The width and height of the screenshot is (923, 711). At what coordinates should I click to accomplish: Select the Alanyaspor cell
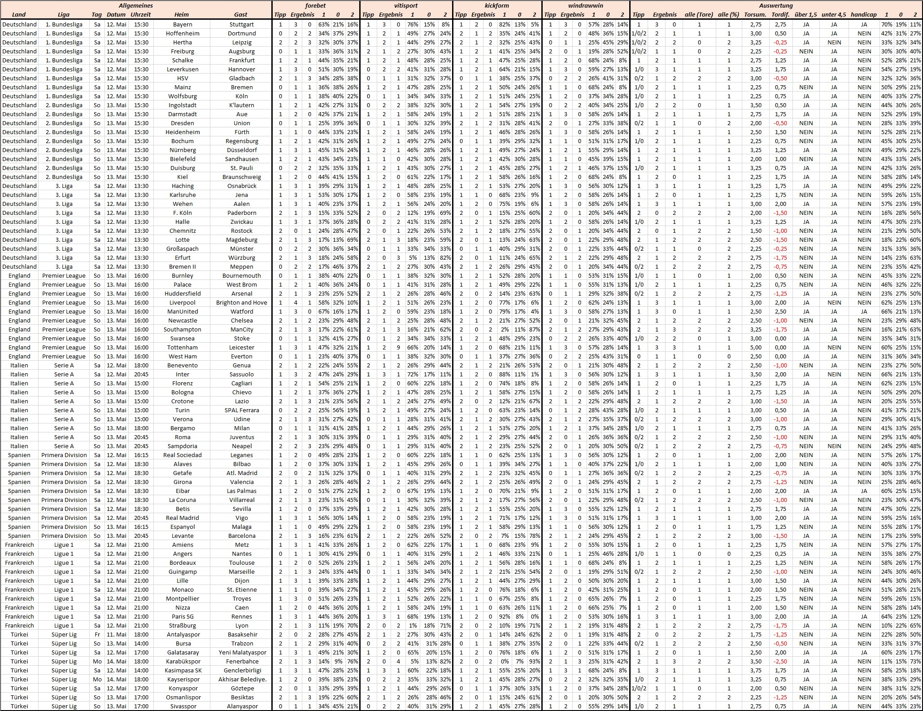(x=241, y=706)
